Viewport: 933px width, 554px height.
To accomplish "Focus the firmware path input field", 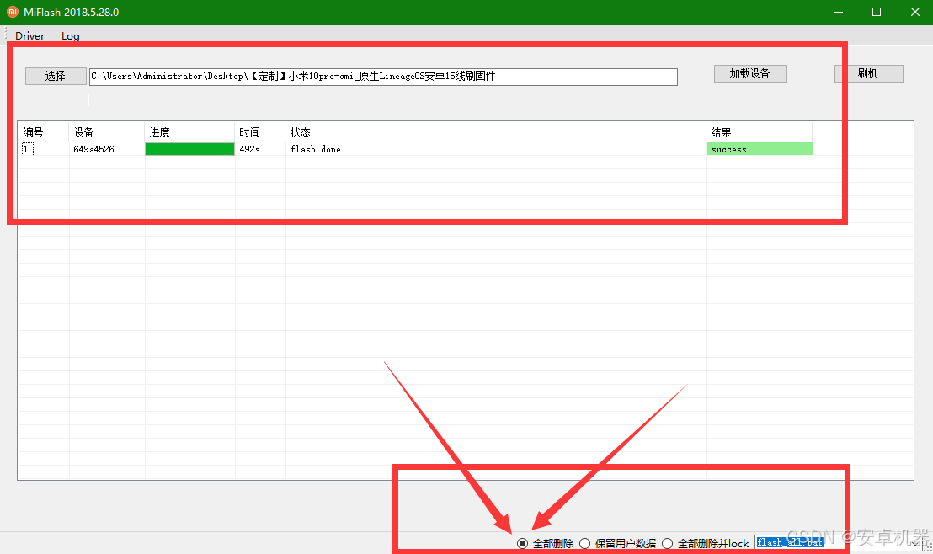I will (x=383, y=76).
